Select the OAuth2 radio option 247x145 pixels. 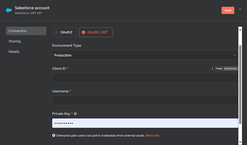tap(65, 32)
